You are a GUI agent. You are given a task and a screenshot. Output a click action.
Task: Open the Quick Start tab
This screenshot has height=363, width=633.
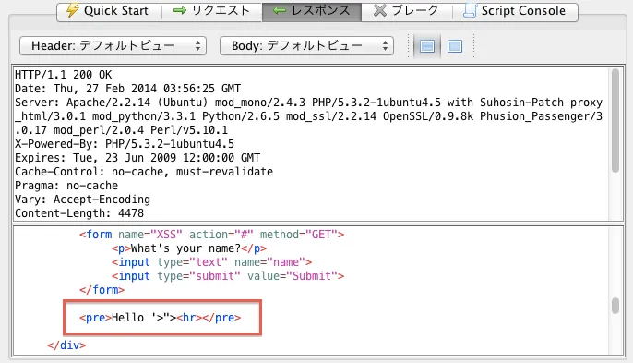pyautogui.click(x=109, y=11)
